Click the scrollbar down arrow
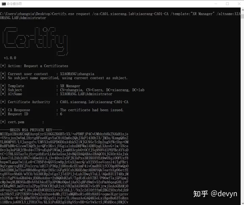The height and width of the screenshot is (205, 244). [x=242, y=203]
